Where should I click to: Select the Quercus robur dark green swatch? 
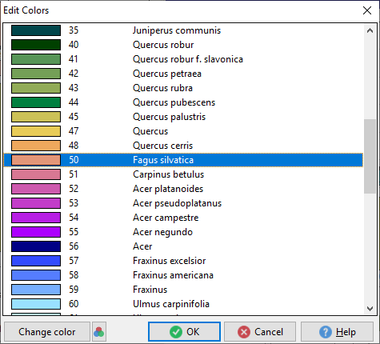tap(36, 45)
